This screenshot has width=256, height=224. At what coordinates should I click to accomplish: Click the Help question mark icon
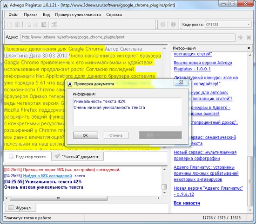(x=173, y=25)
